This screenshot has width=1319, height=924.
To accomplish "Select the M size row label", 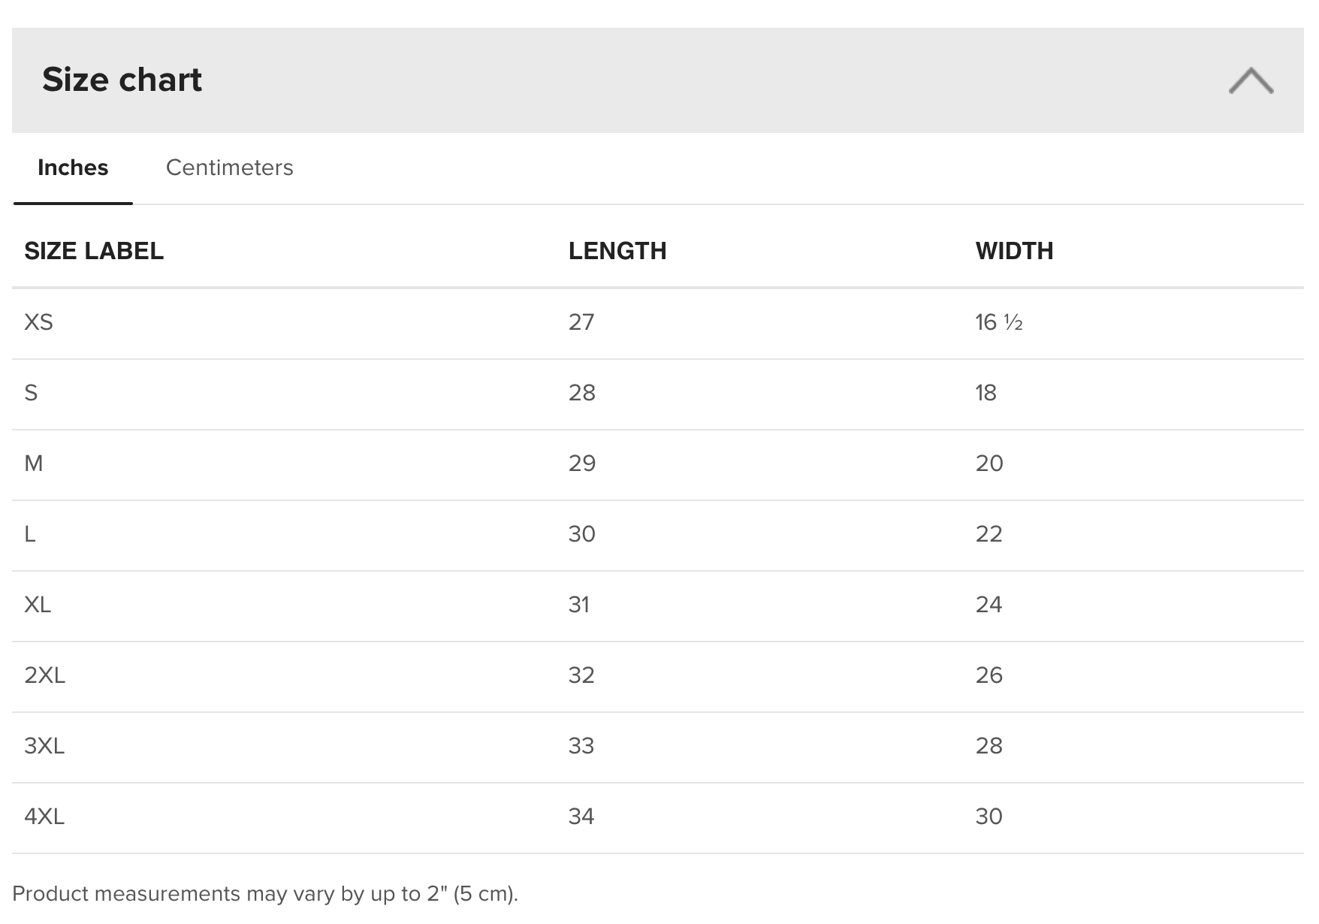I will coord(34,464).
